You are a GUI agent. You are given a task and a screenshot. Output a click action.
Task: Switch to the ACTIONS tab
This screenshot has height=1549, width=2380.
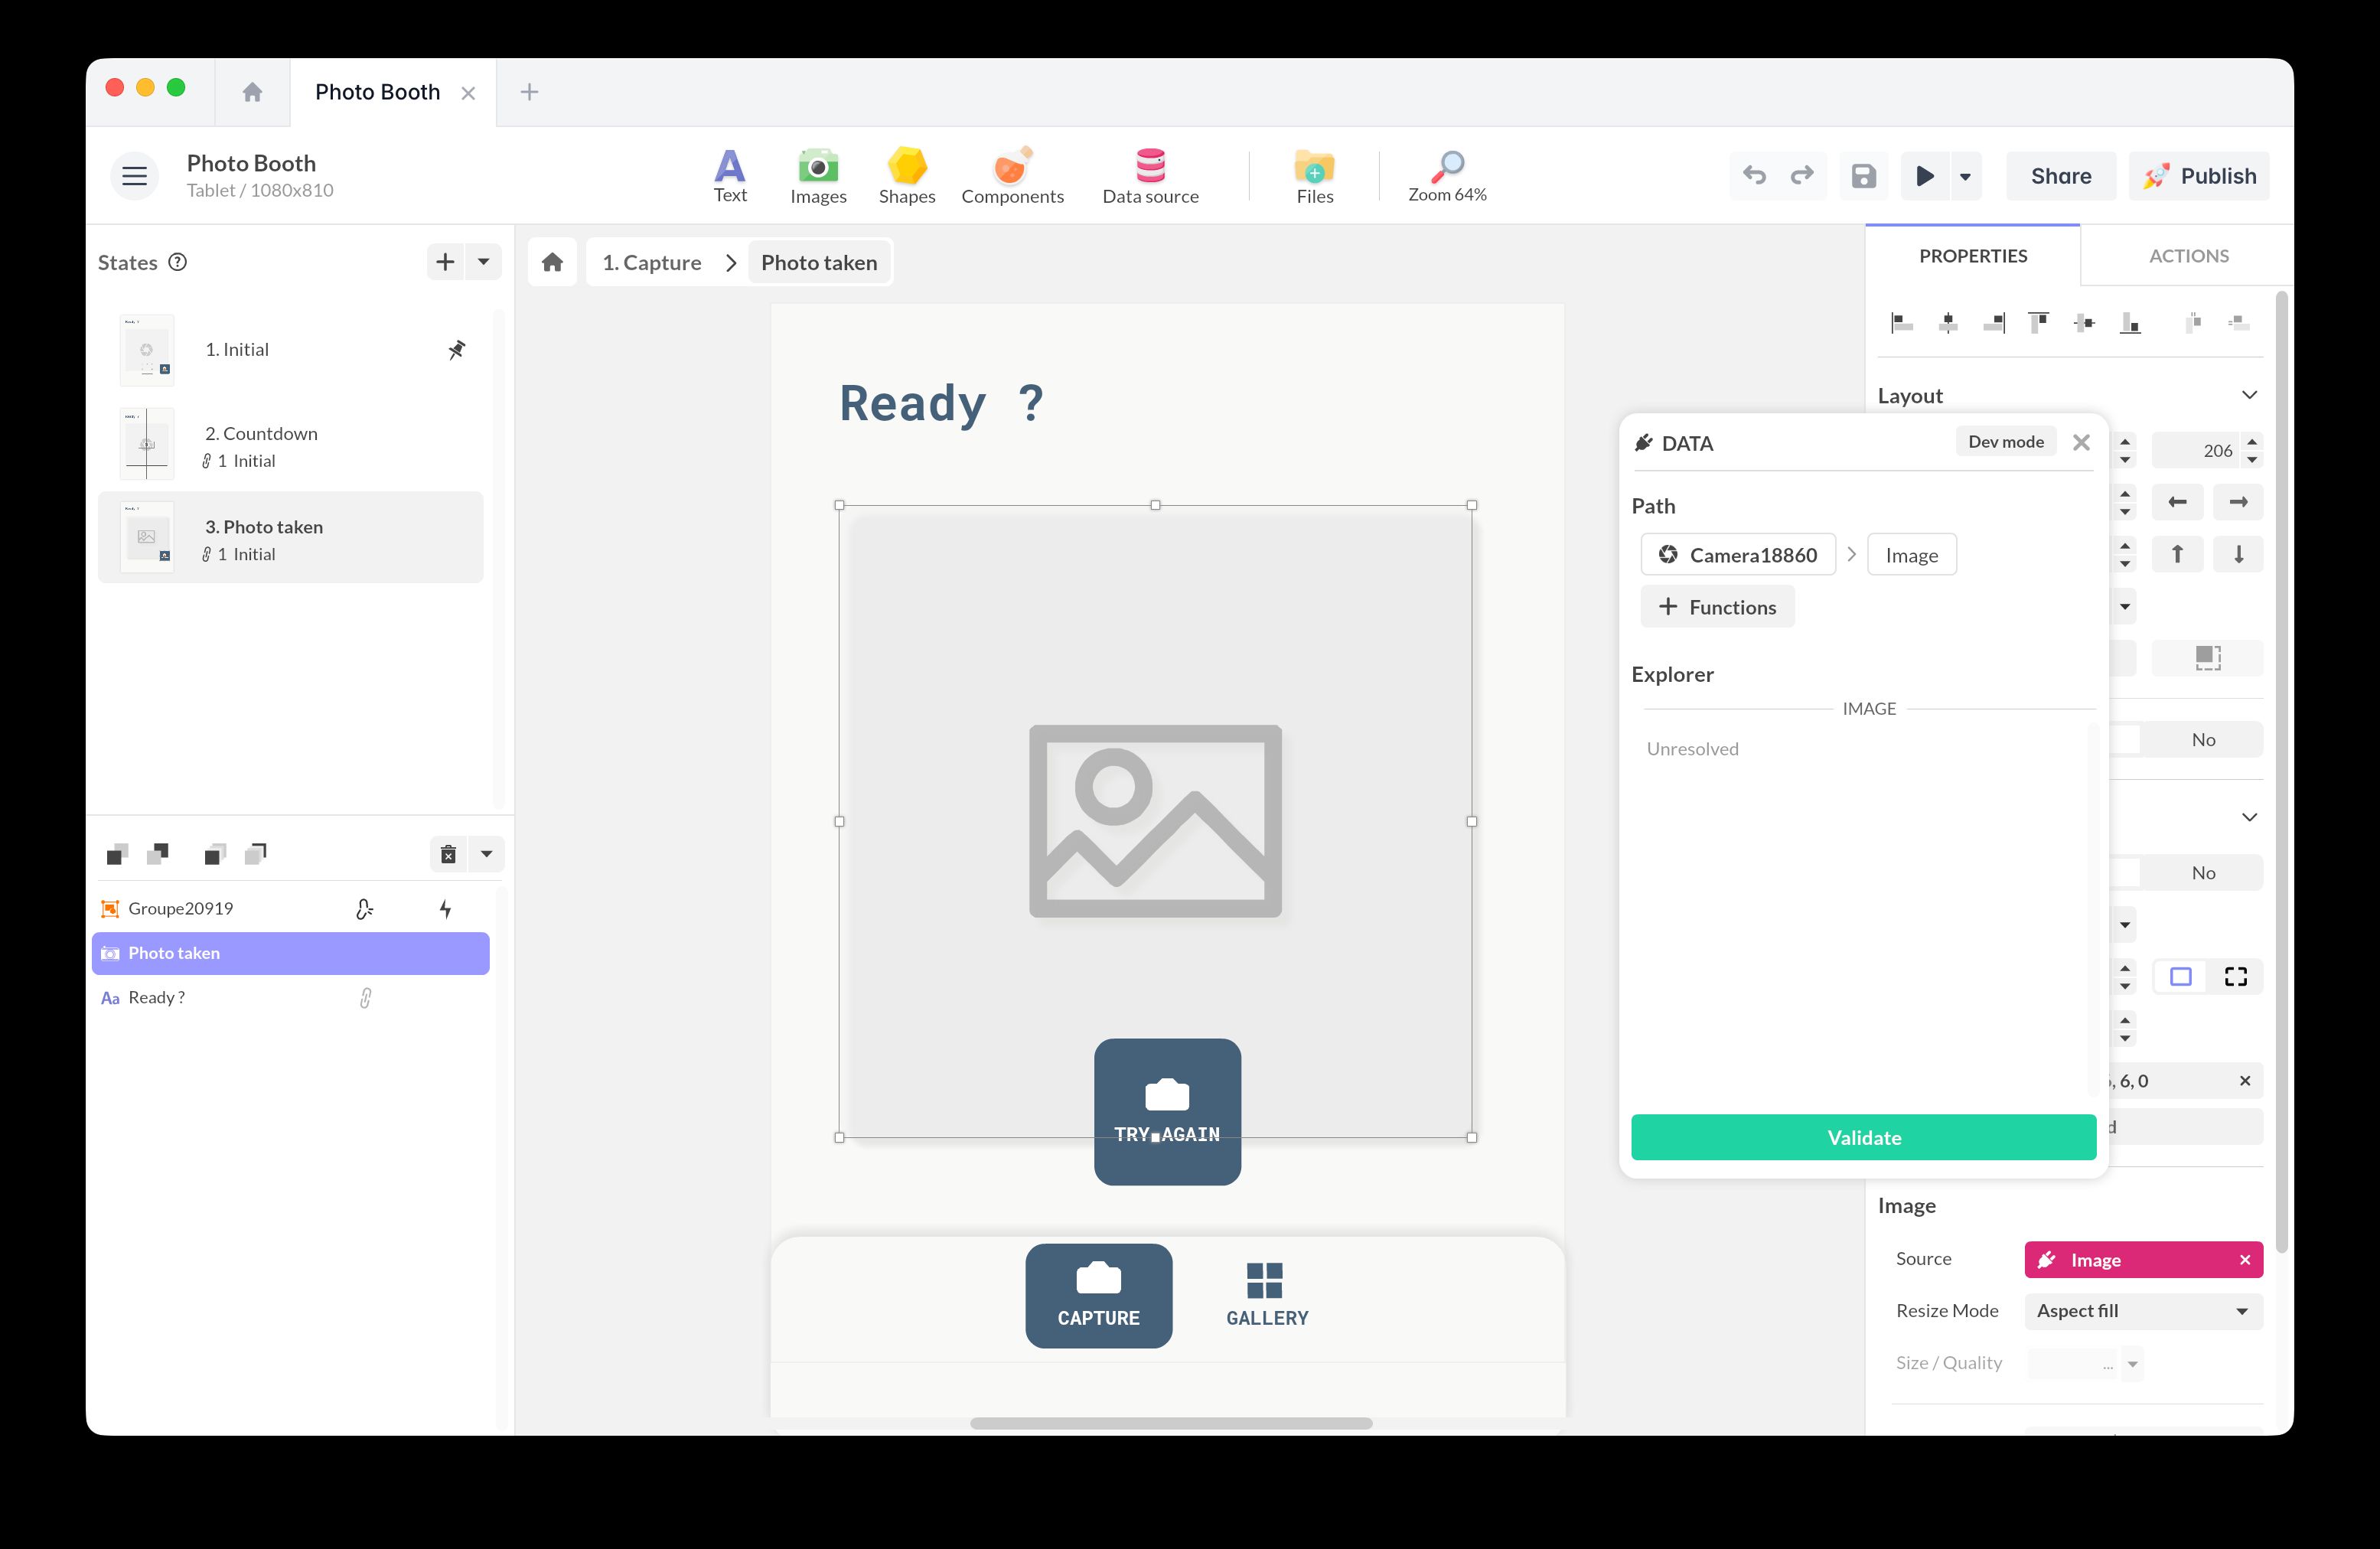[x=2189, y=256]
